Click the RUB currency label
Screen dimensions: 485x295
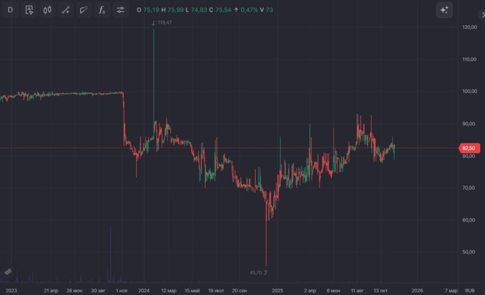(x=470, y=291)
